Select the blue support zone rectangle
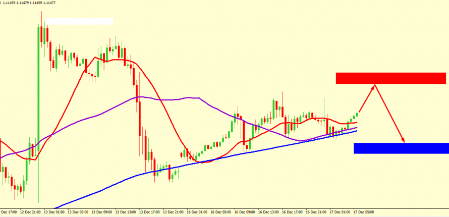 pyautogui.click(x=401, y=148)
